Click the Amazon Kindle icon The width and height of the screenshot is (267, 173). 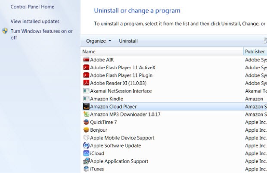(86, 99)
